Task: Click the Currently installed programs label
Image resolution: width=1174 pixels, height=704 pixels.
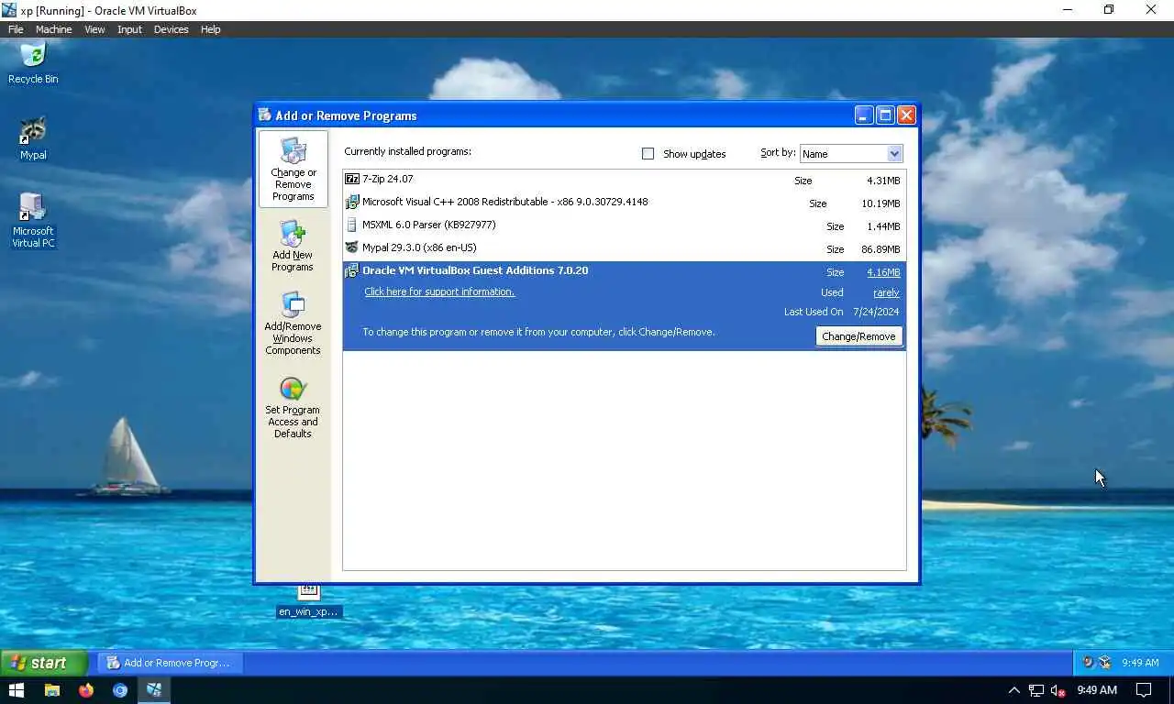Action: [407, 151]
